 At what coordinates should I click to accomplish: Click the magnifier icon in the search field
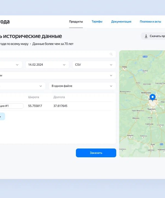point(111,54)
